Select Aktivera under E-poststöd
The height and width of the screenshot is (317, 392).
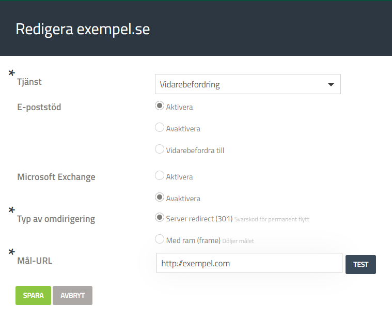(160, 106)
